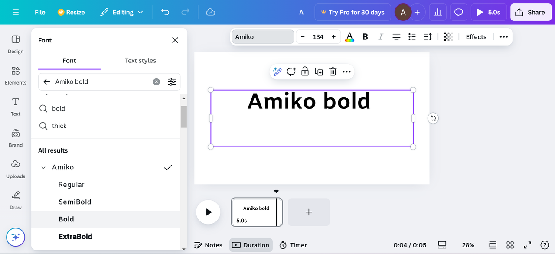Click Try Pro for 30 days
This screenshot has width=555, height=254.
353,12
